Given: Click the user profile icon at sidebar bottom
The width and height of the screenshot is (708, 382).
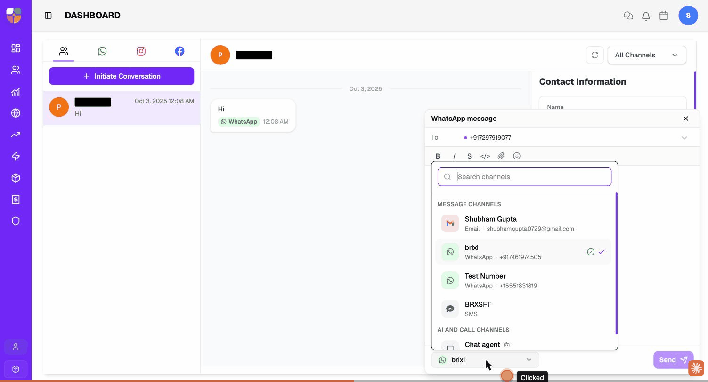Looking at the screenshot, I should pos(16,347).
